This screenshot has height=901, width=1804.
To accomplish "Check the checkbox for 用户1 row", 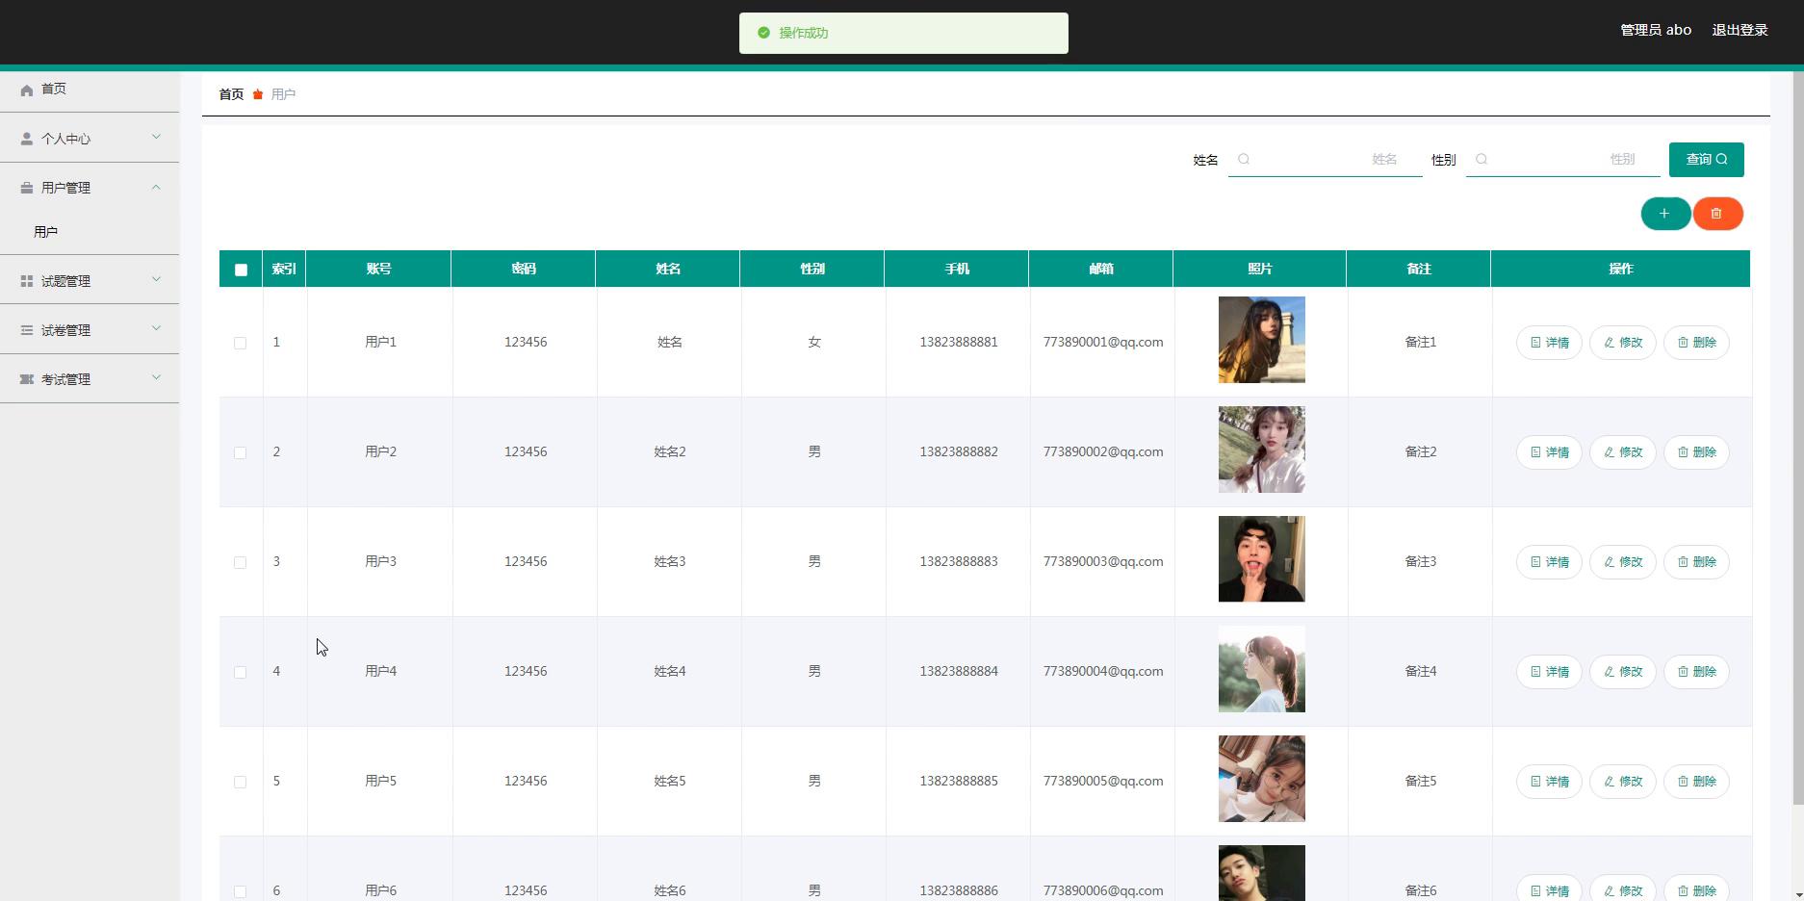I will point(240,343).
